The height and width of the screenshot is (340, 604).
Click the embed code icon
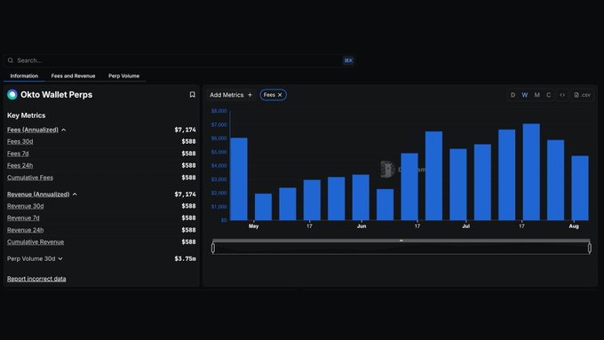(562, 95)
